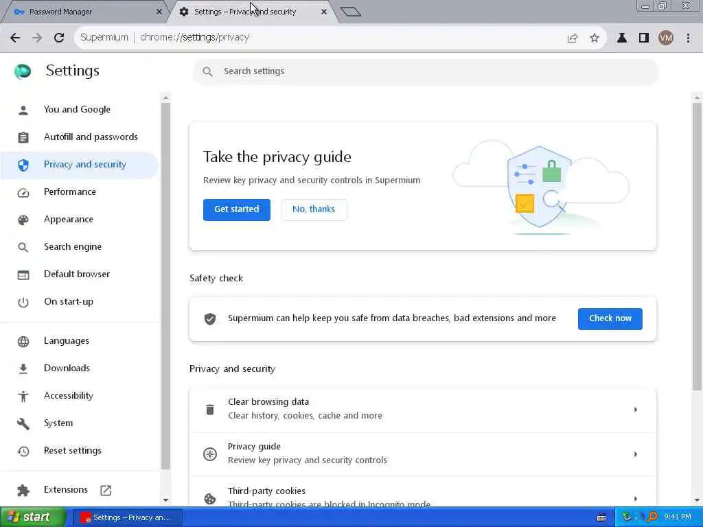Expand the Clear browsing data arrow
This screenshot has height=527, width=703.
pyautogui.click(x=635, y=410)
